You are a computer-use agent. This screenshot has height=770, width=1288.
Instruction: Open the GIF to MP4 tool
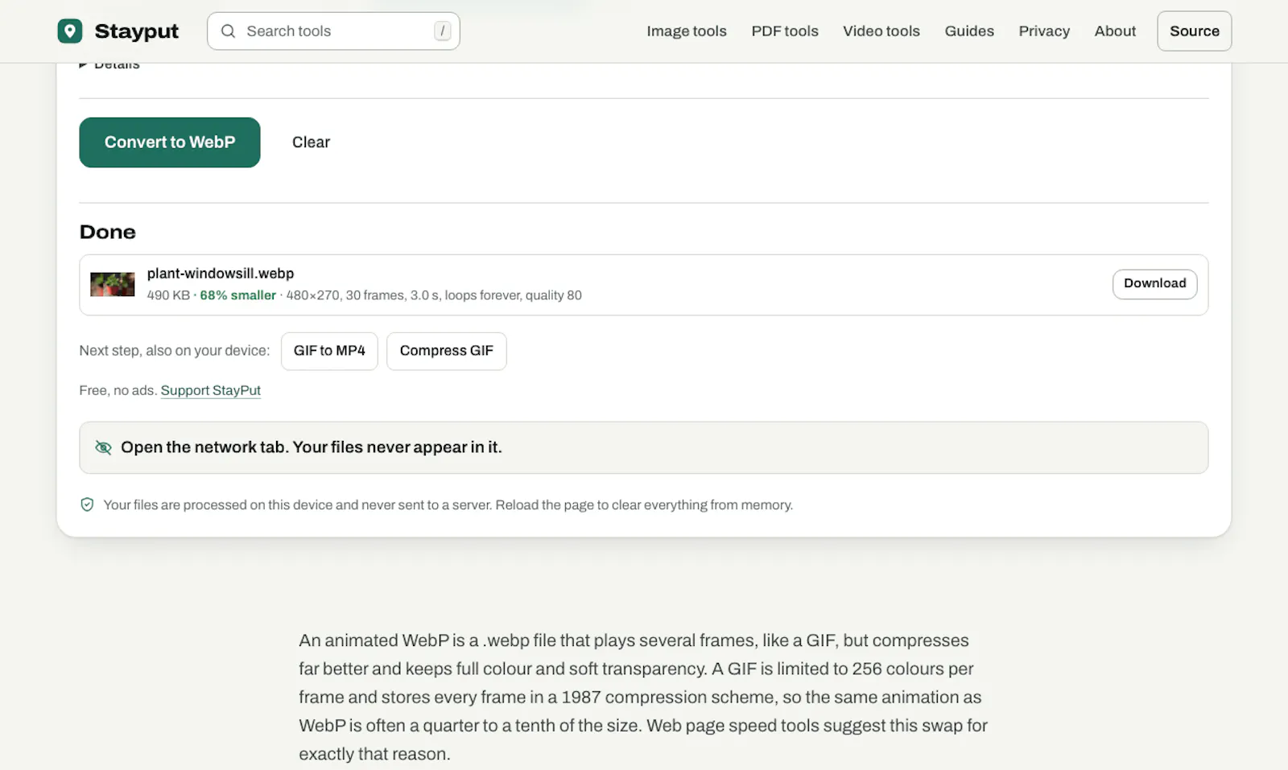(x=329, y=351)
